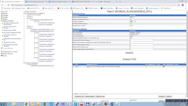Viewport: 188px width, 106px height.
Task: Open Конфигуратор СРВК in sidebar menu
Action: 10,30
